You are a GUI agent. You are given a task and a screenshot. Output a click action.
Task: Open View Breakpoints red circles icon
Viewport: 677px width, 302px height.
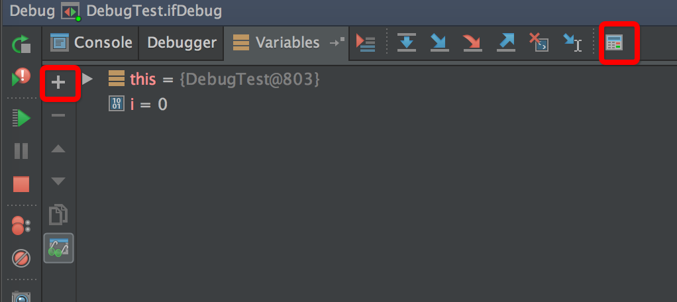point(21,226)
